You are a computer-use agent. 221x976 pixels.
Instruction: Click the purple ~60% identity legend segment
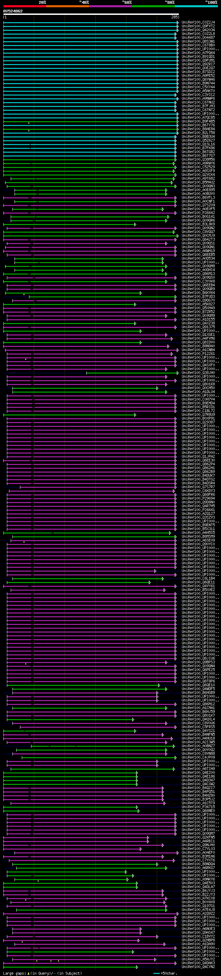coord(110,6)
